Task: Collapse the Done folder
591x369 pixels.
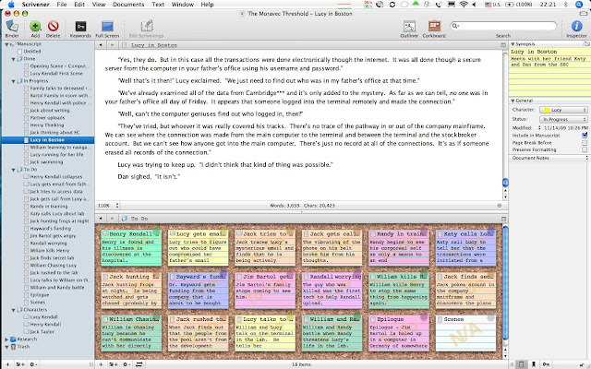Action: pyautogui.click(x=14, y=59)
